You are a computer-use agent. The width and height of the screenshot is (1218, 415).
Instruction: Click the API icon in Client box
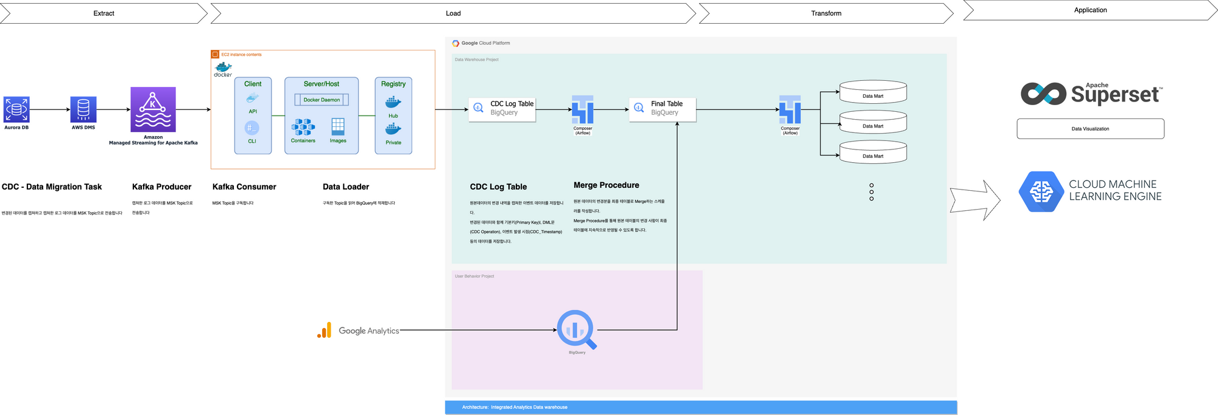(253, 98)
